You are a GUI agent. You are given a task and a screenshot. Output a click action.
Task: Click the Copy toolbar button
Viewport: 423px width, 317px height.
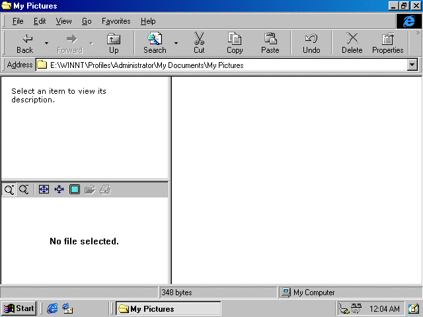(235, 43)
